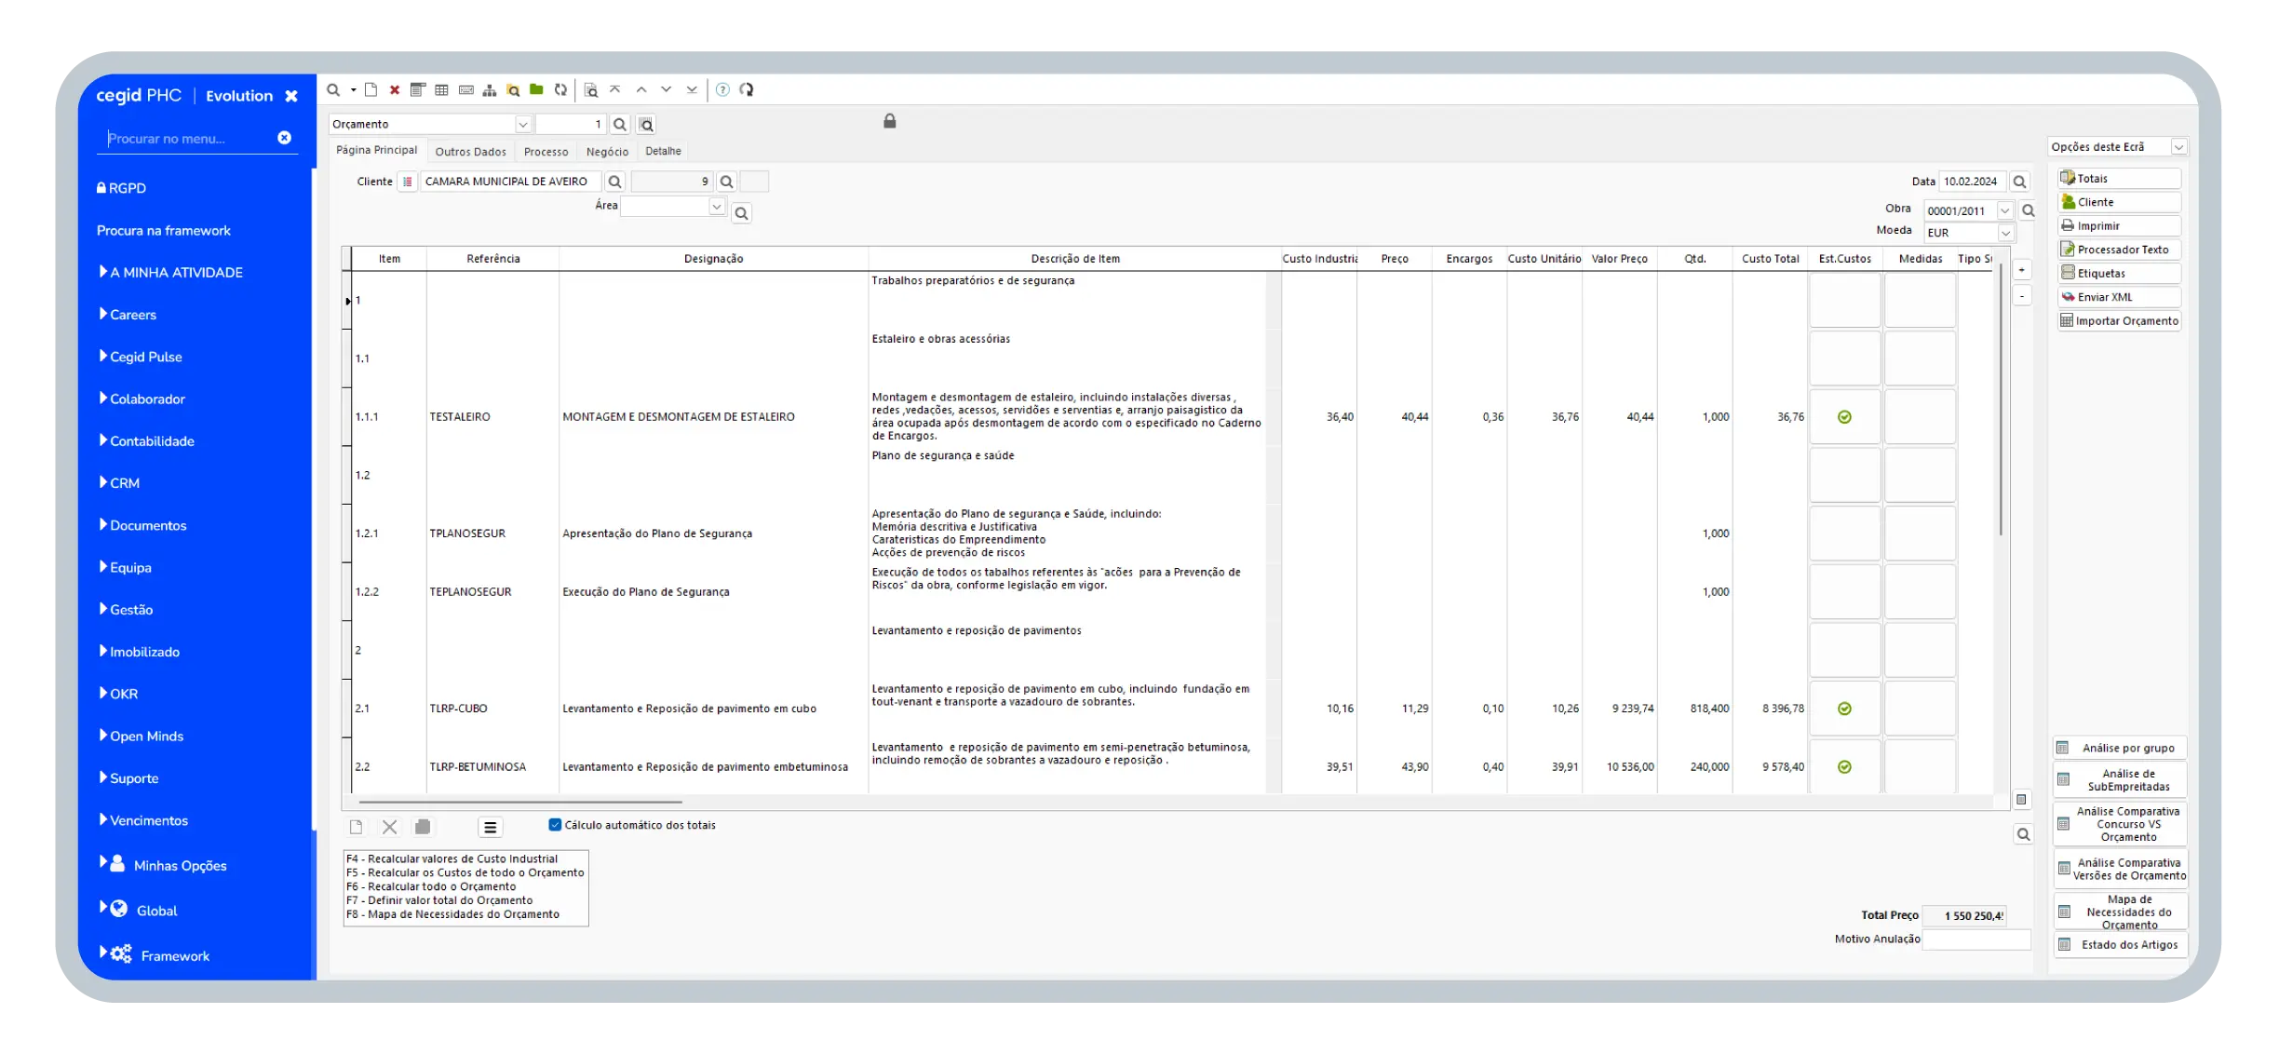The width and height of the screenshot is (2279, 1054).
Task: Jump to the first record
Action: (615, 90)
